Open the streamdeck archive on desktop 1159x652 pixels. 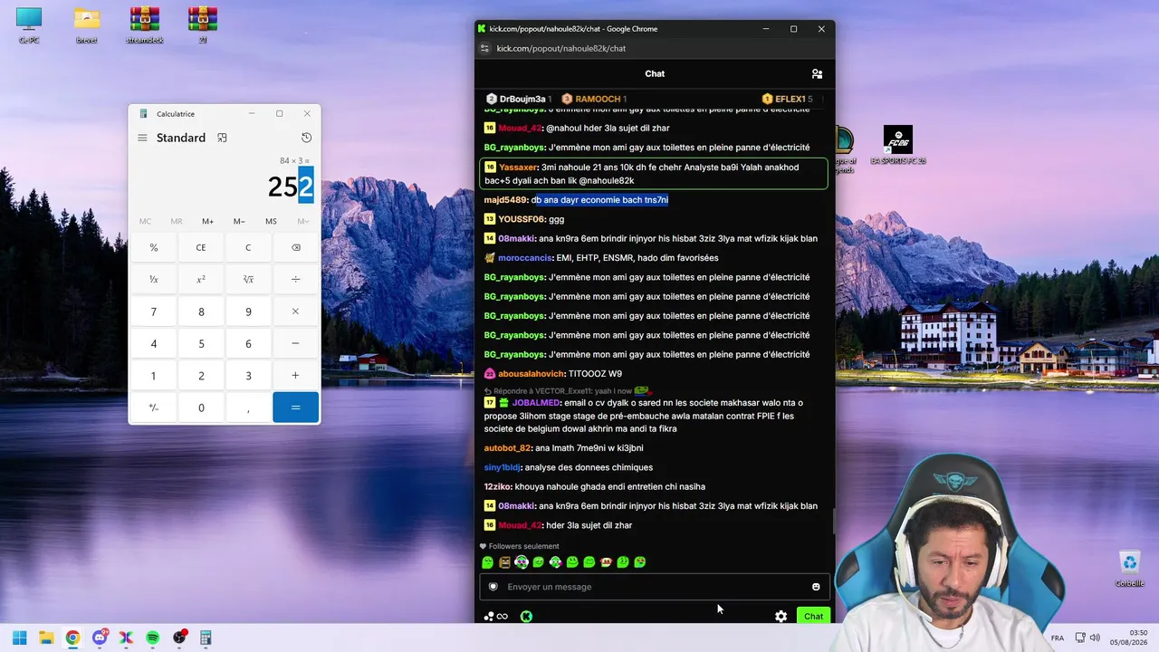(145, 25)
